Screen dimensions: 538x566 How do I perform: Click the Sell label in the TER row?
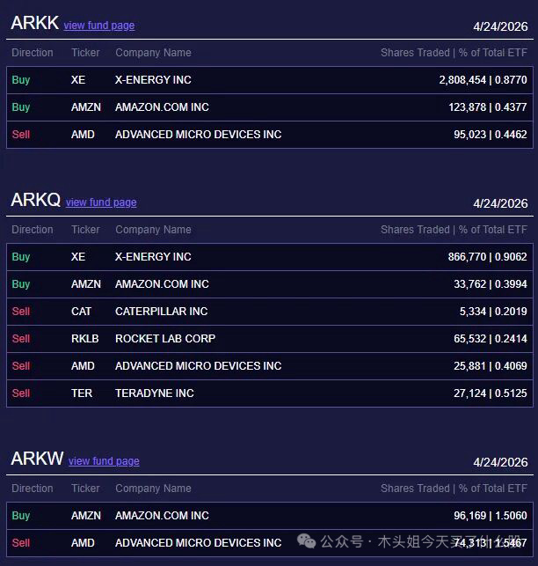point(21,393)
